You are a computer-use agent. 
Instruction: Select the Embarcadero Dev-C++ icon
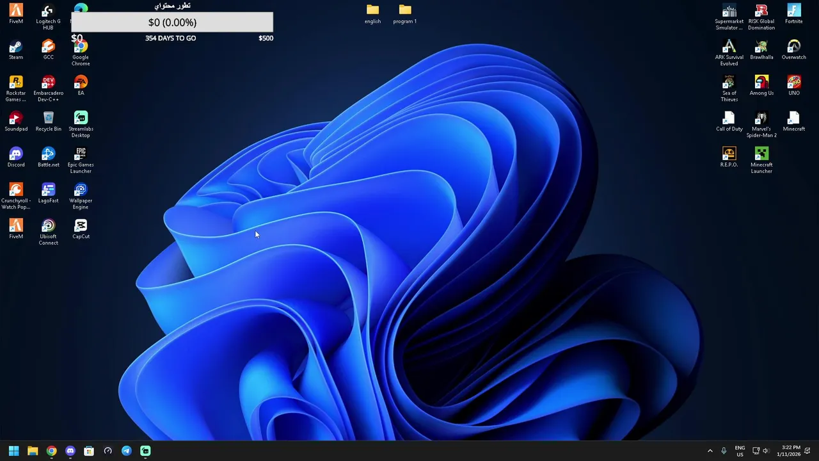tap(48, 89)
